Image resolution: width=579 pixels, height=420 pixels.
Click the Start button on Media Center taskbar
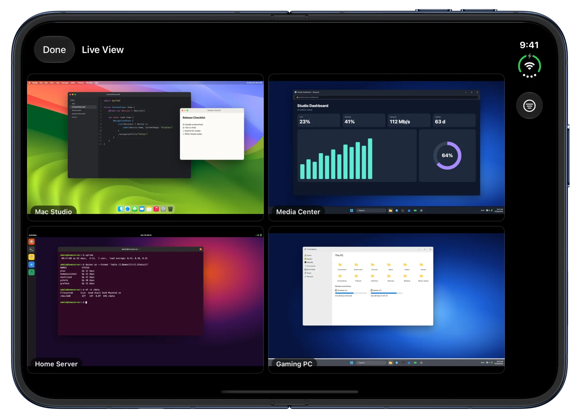[352, 210]
